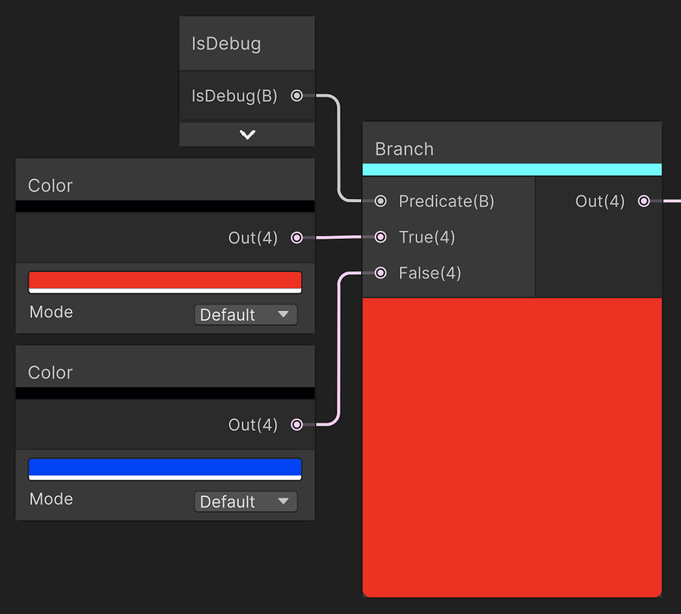The image size is (681, 614).
Task: Click the Out(4) port on the red Color node
Action: pos(295,238)
